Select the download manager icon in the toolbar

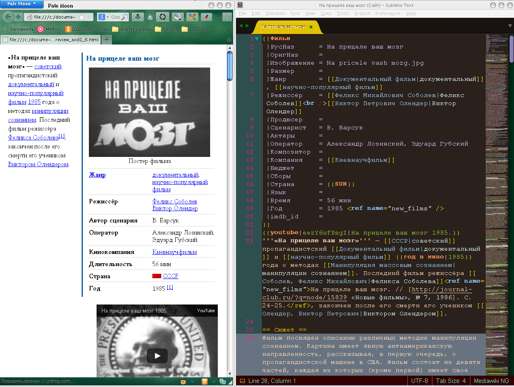click(x=137, y=17)
